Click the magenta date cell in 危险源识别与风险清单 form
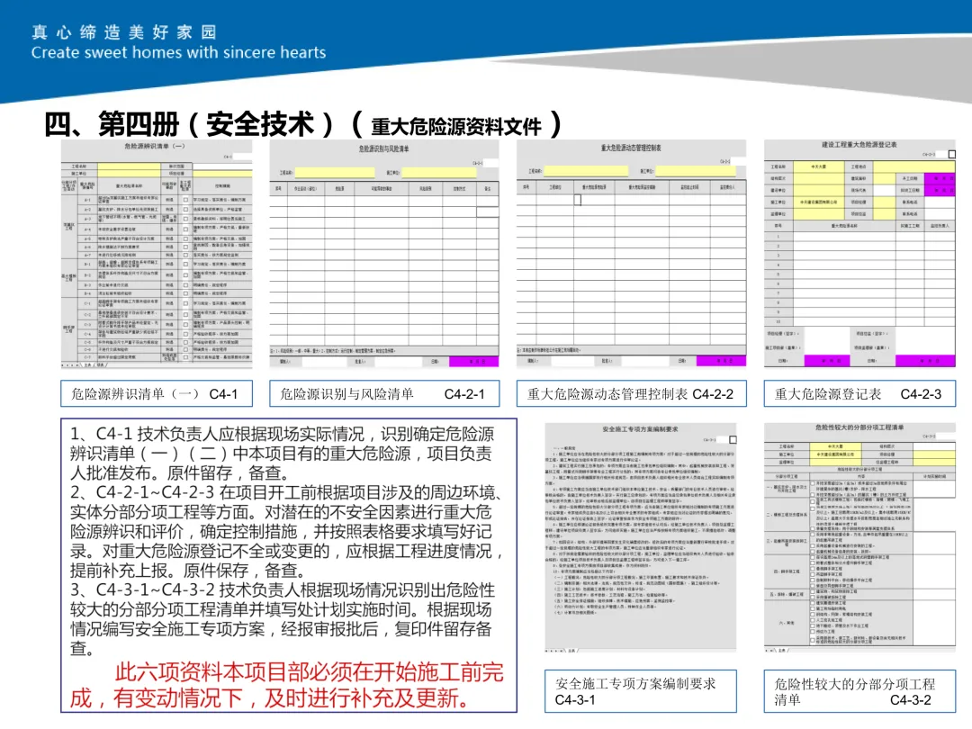This screenshot has height=729, width=972. pos(473,361)
